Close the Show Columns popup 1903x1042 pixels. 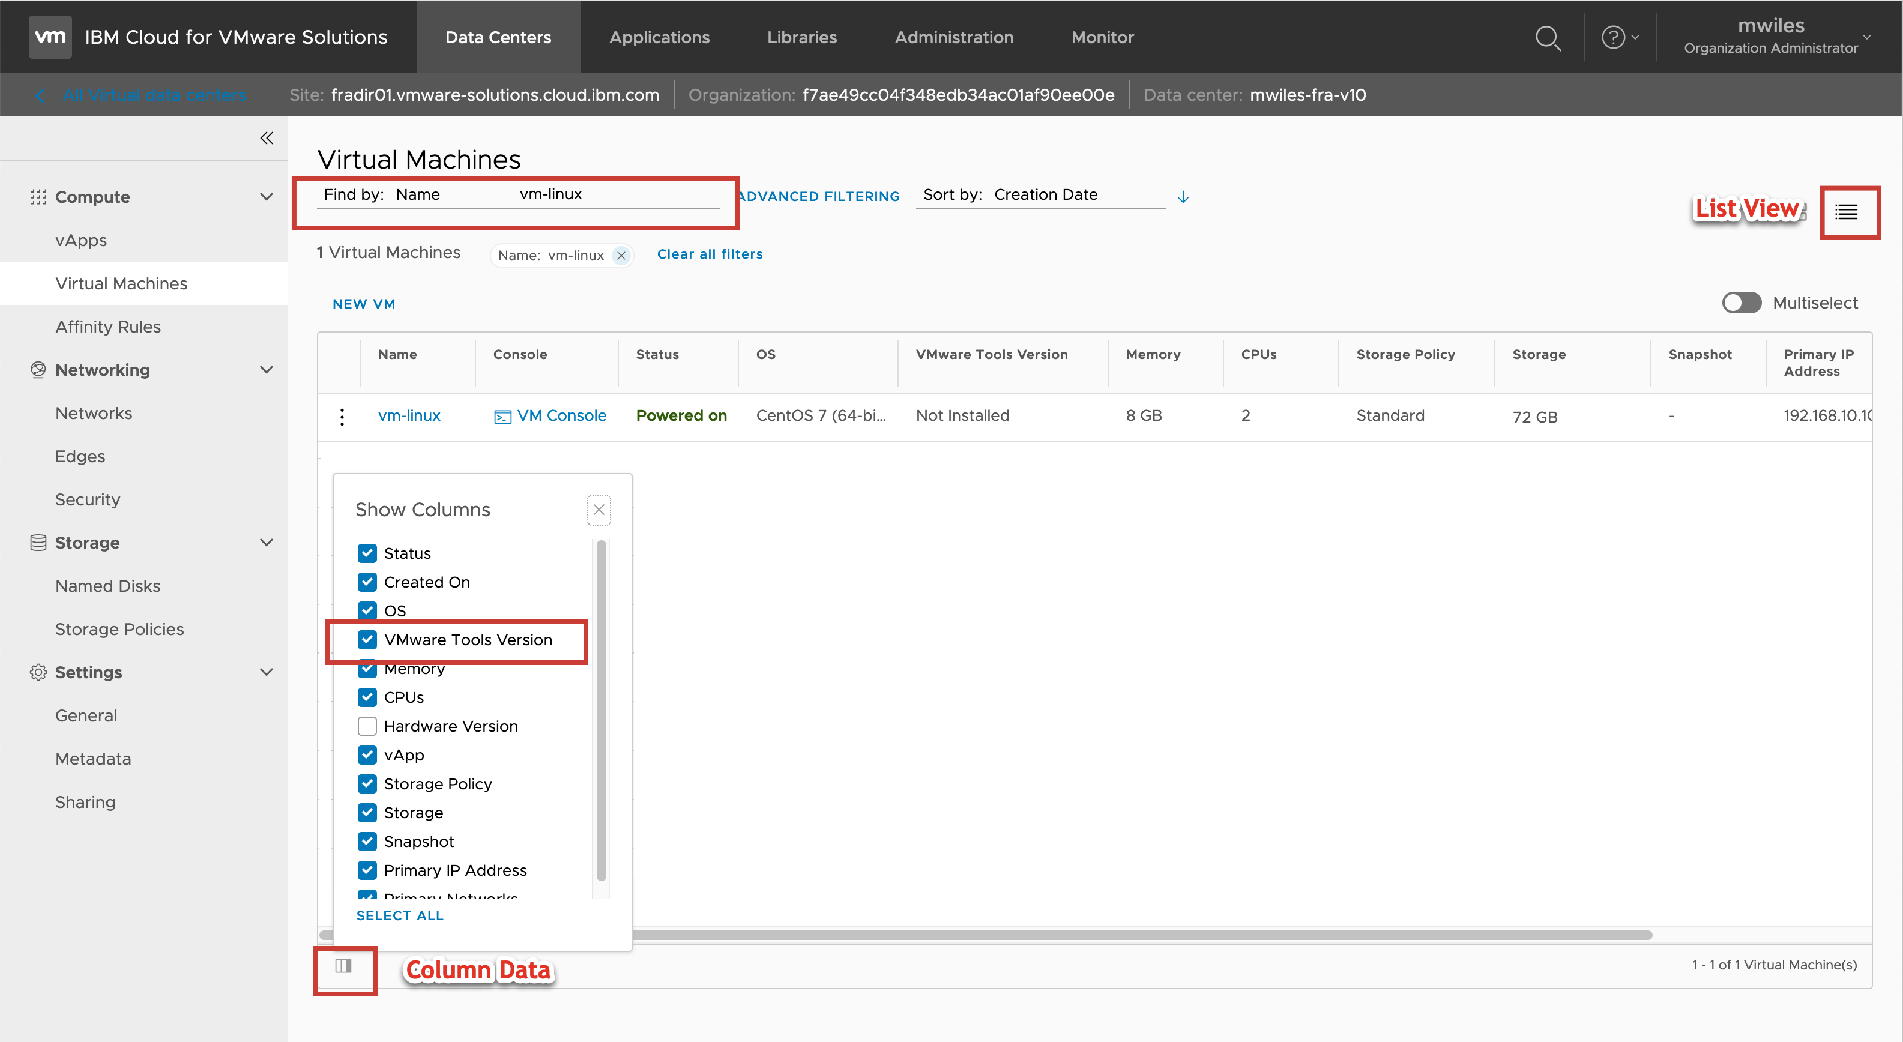point(599,510)
